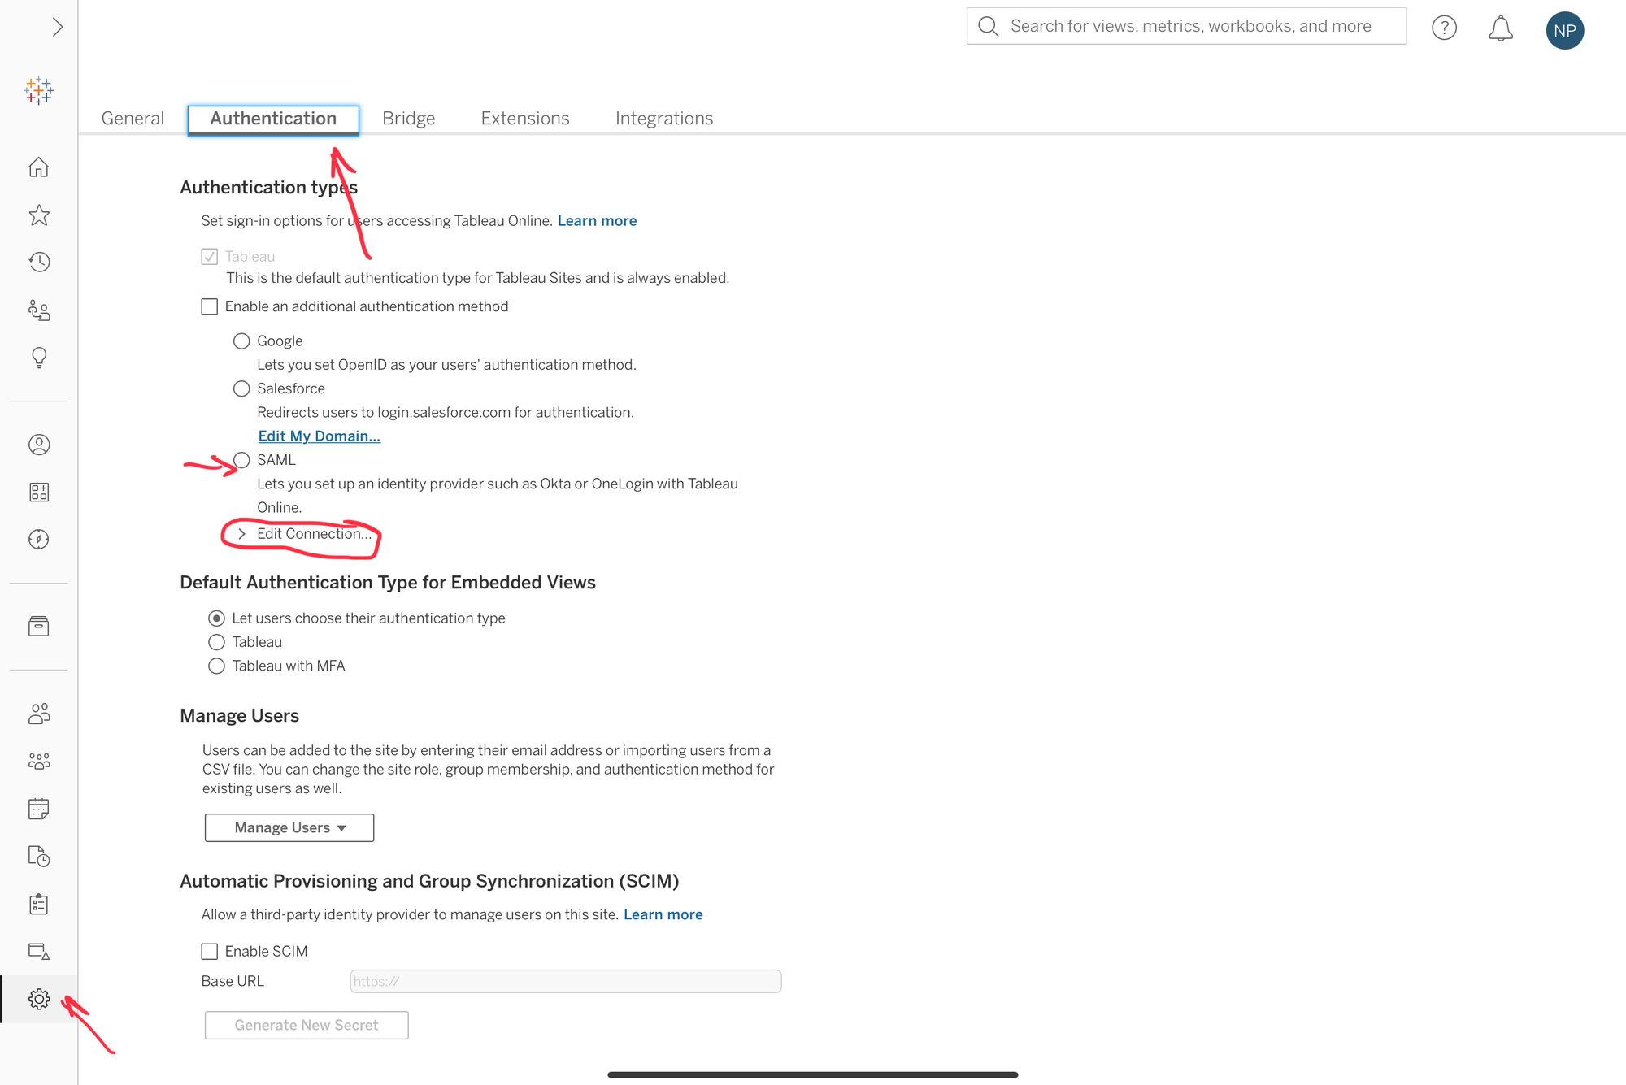
Task: Click Default Authentication Type for Embedded Views heading
Action: coord(388,583)
